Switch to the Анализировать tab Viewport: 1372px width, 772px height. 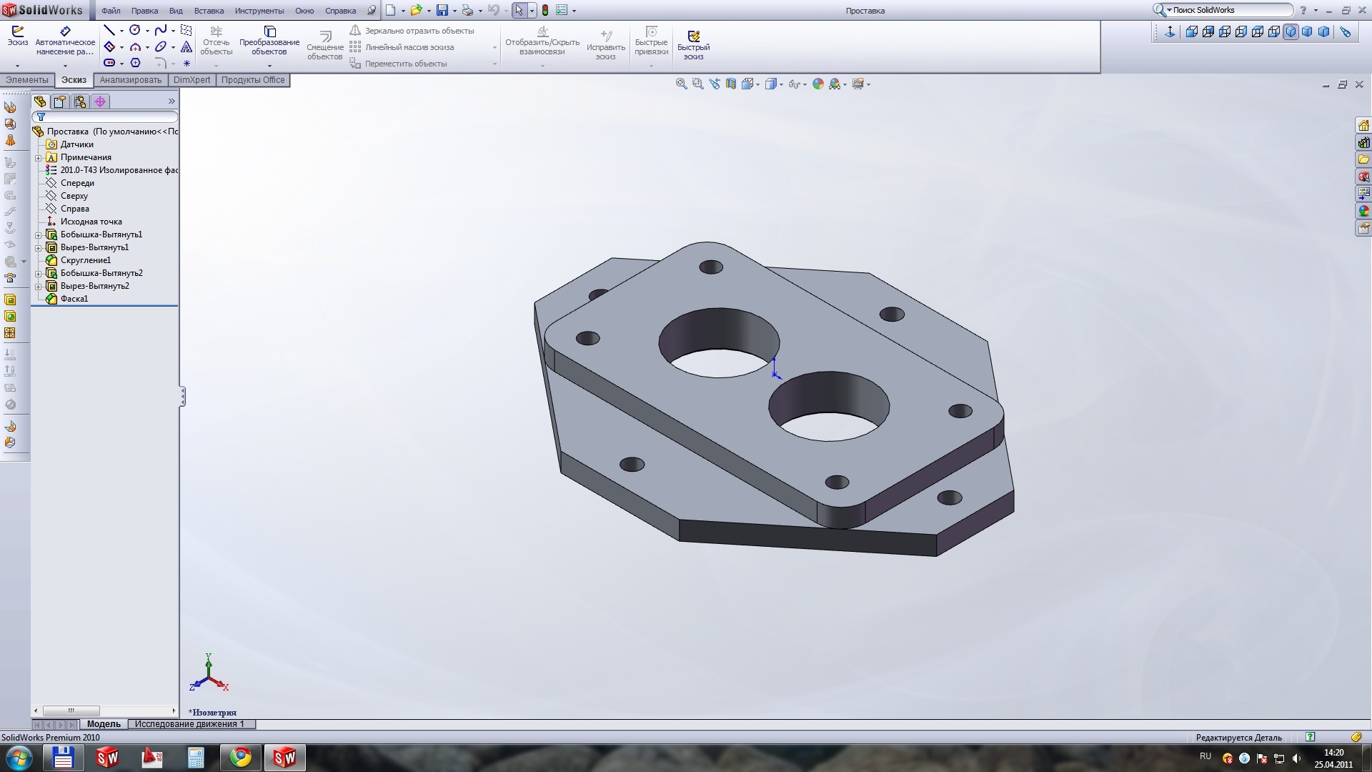tap(131, 80)
